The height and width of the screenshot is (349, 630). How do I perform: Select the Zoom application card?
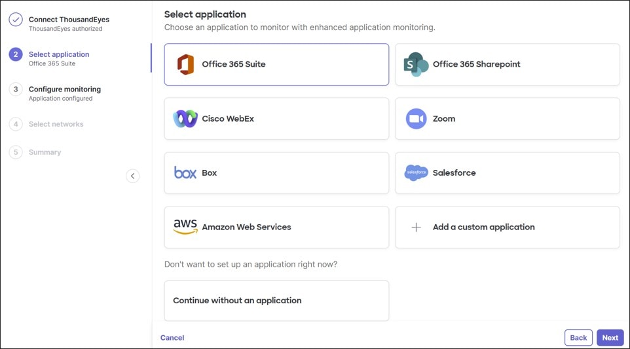[508, 119]
